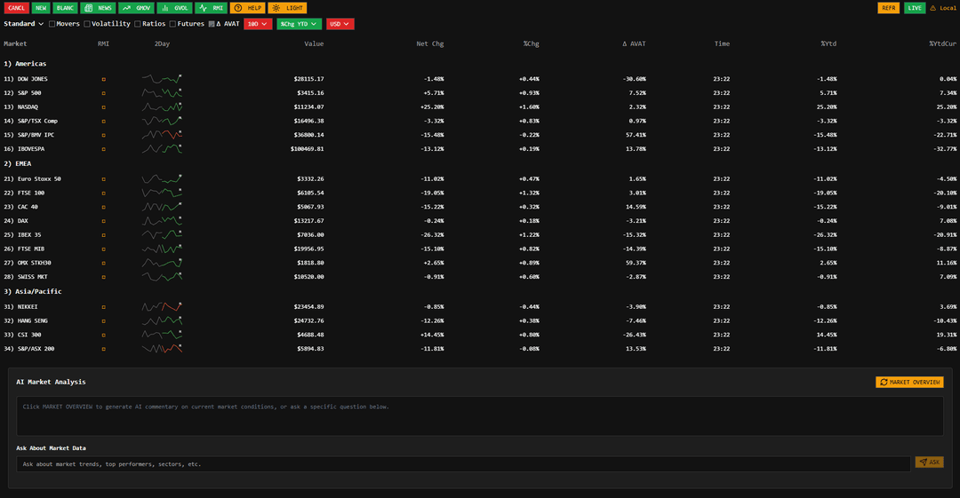The image size is (960, 498).
Task: Open the 2Day sparkline for NASDAQ
Action: coord(163,107)
